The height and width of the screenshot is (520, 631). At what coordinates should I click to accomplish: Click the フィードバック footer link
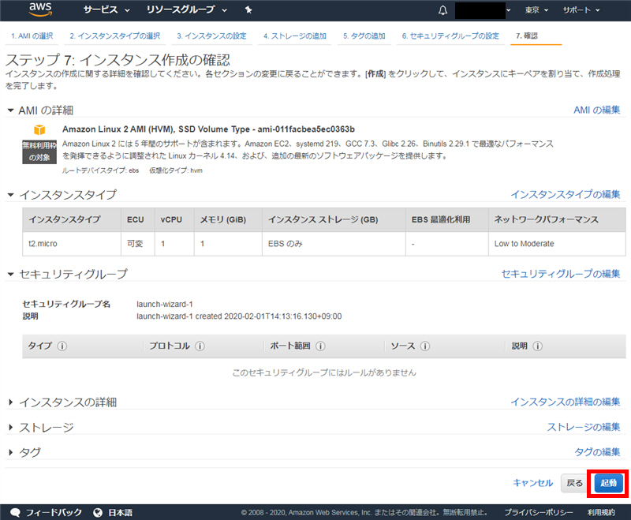pyautogui.click(x=54, y=512)
